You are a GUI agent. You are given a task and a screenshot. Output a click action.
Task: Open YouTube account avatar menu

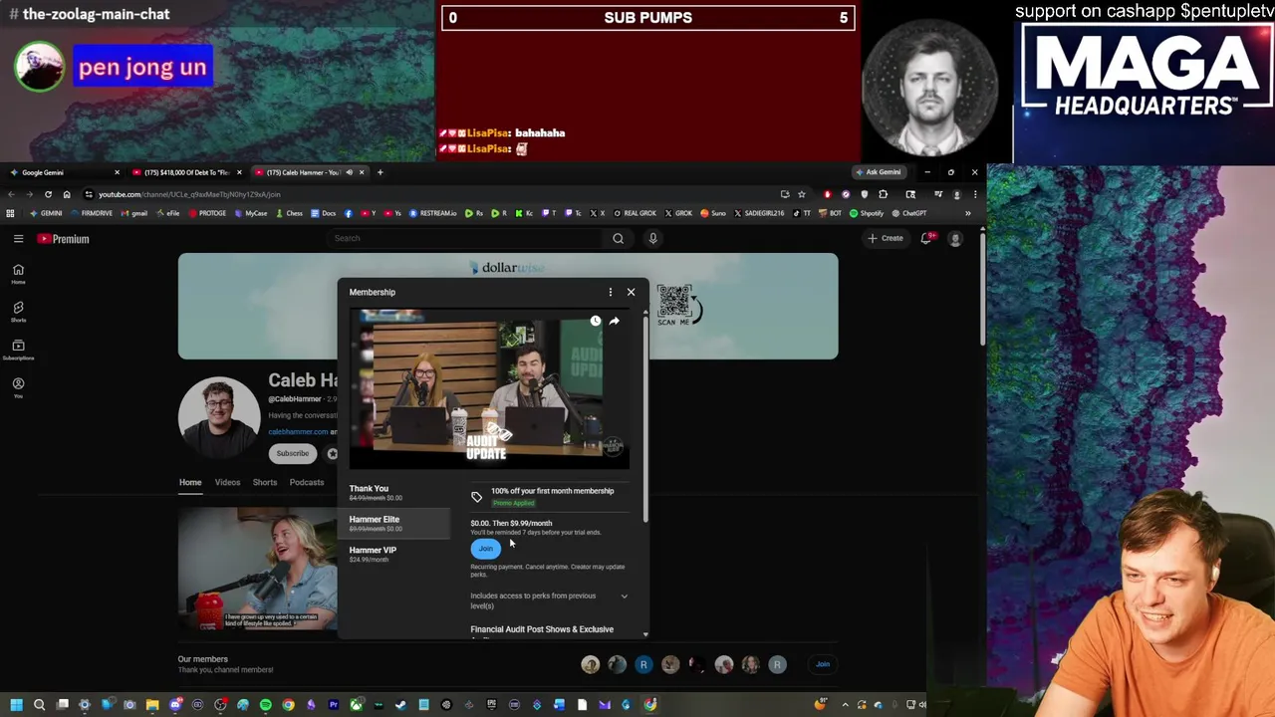coord(955,238)
